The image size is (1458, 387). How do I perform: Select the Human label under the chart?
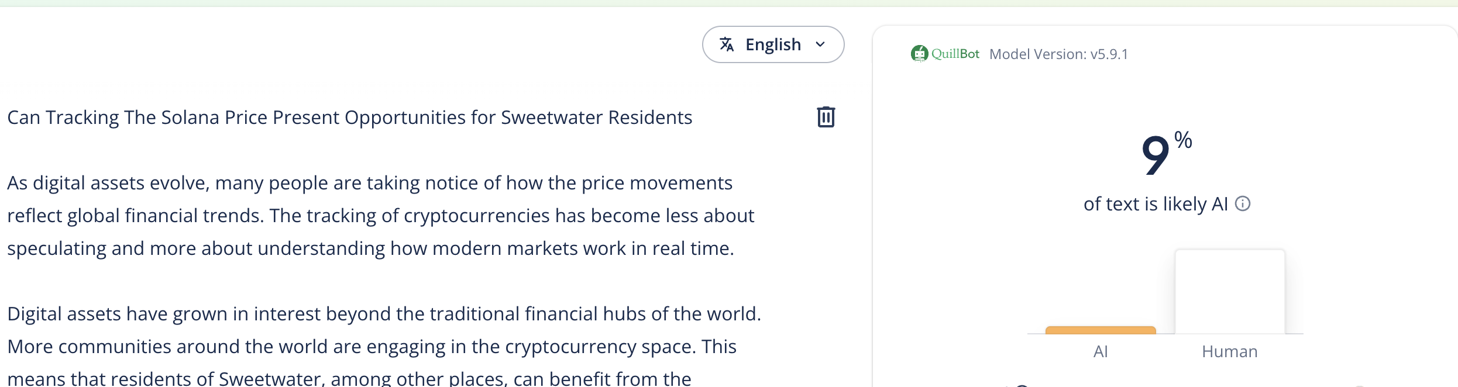[1229, 351]
